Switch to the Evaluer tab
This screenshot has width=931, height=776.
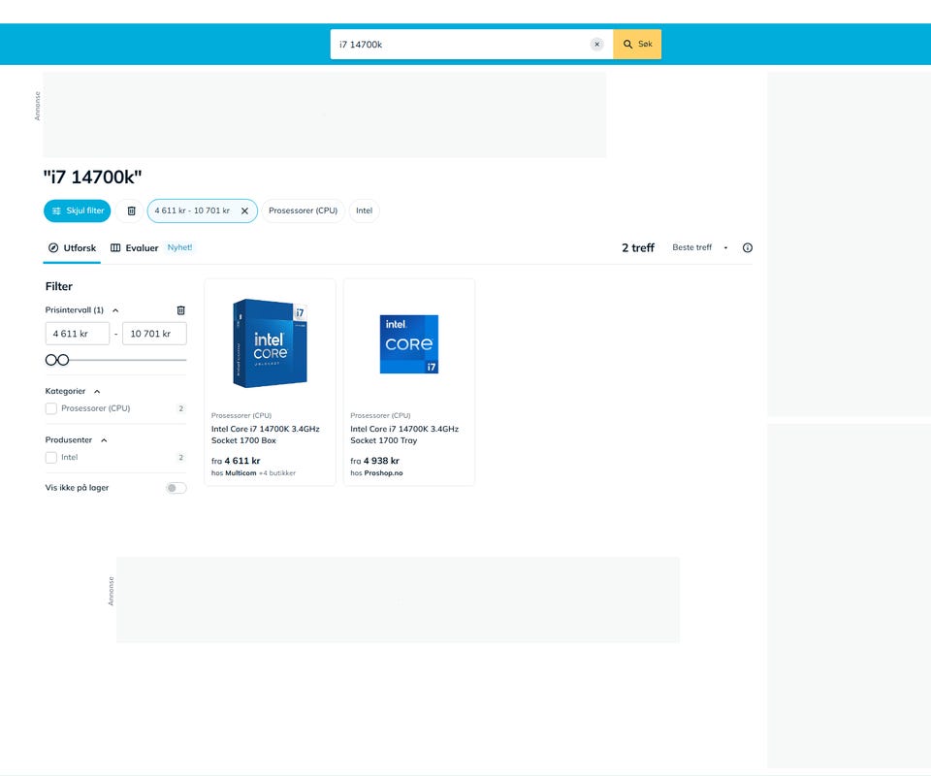(135, 248)
